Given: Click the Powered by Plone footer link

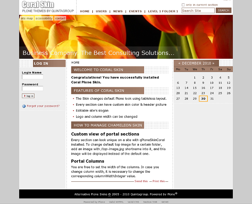Looking at the screenshot, I should 94,202.
